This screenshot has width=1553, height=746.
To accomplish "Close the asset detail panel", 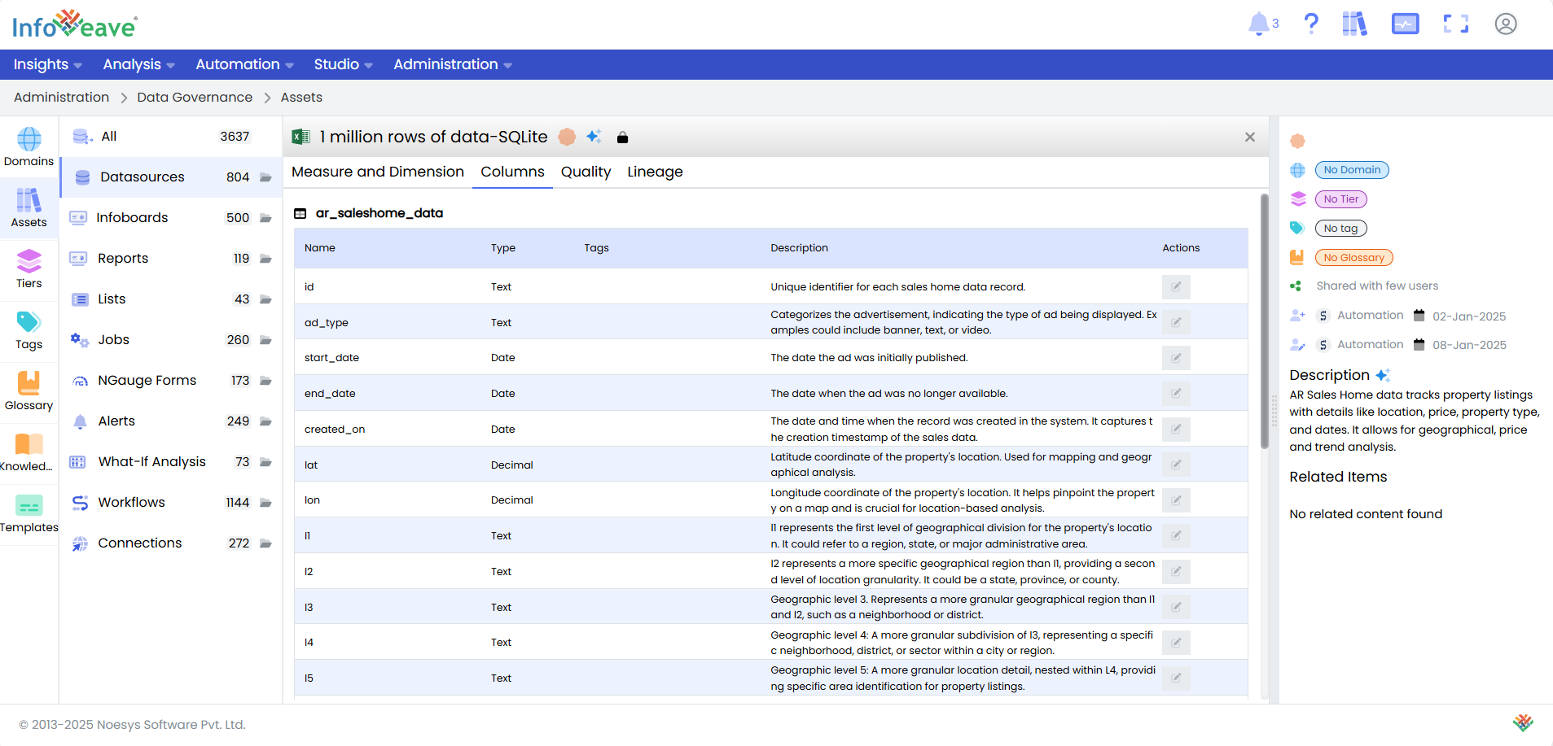I will click(1250, 137).
